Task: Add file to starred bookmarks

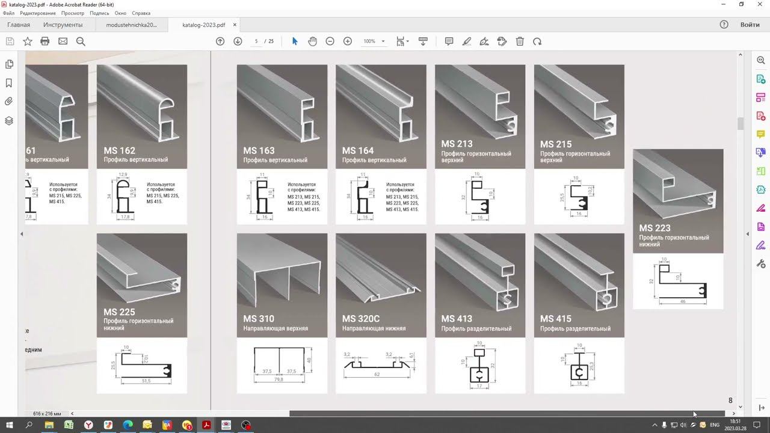Action: [28, 41]
